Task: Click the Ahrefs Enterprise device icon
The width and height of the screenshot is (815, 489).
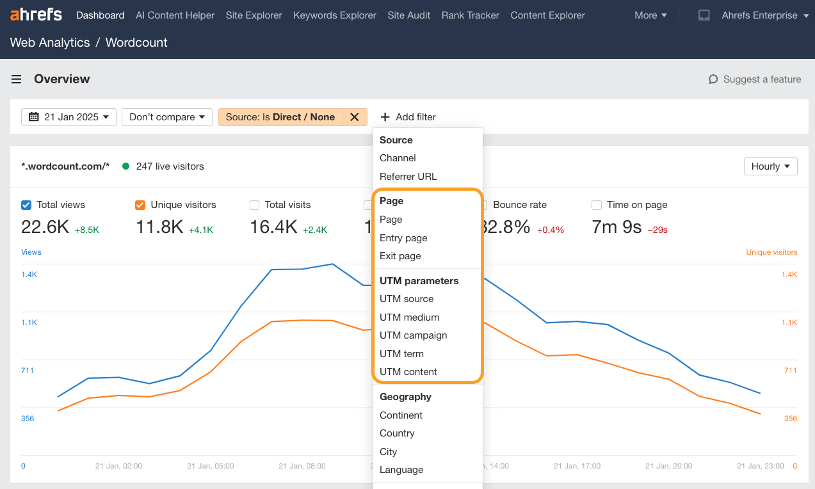Action: [x=704, y=15]
